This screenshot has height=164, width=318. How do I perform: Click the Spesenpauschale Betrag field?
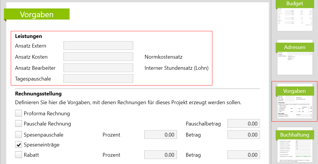tap(243, 135)
